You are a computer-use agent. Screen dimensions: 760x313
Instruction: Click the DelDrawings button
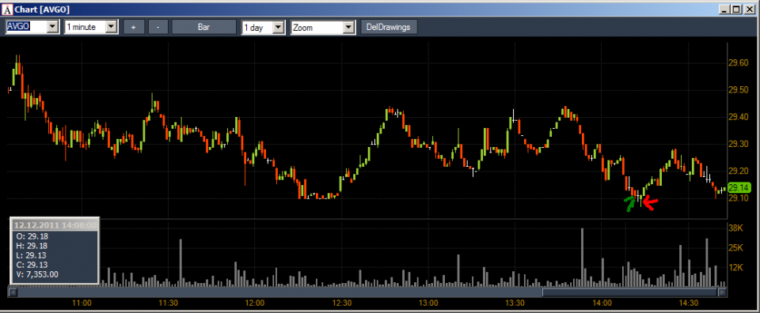click(389, 28)
